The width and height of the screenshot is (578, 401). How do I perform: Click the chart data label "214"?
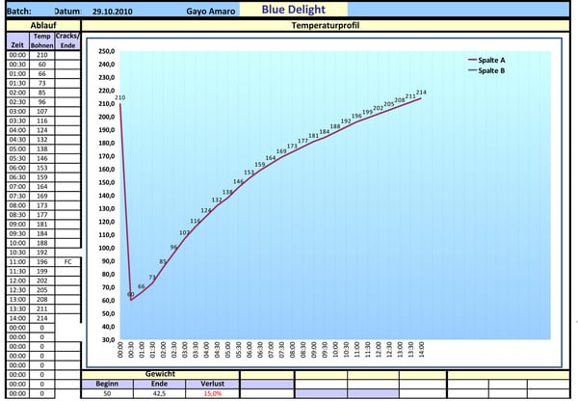(x=421, y=93)
